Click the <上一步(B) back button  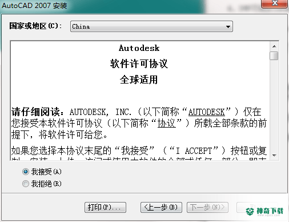pos(161,207)
